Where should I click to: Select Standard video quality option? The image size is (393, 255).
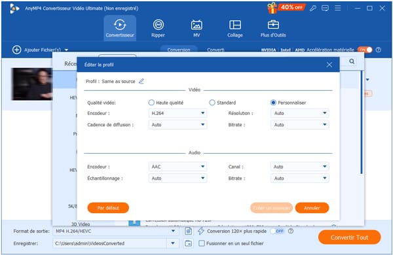pos(212,103)
